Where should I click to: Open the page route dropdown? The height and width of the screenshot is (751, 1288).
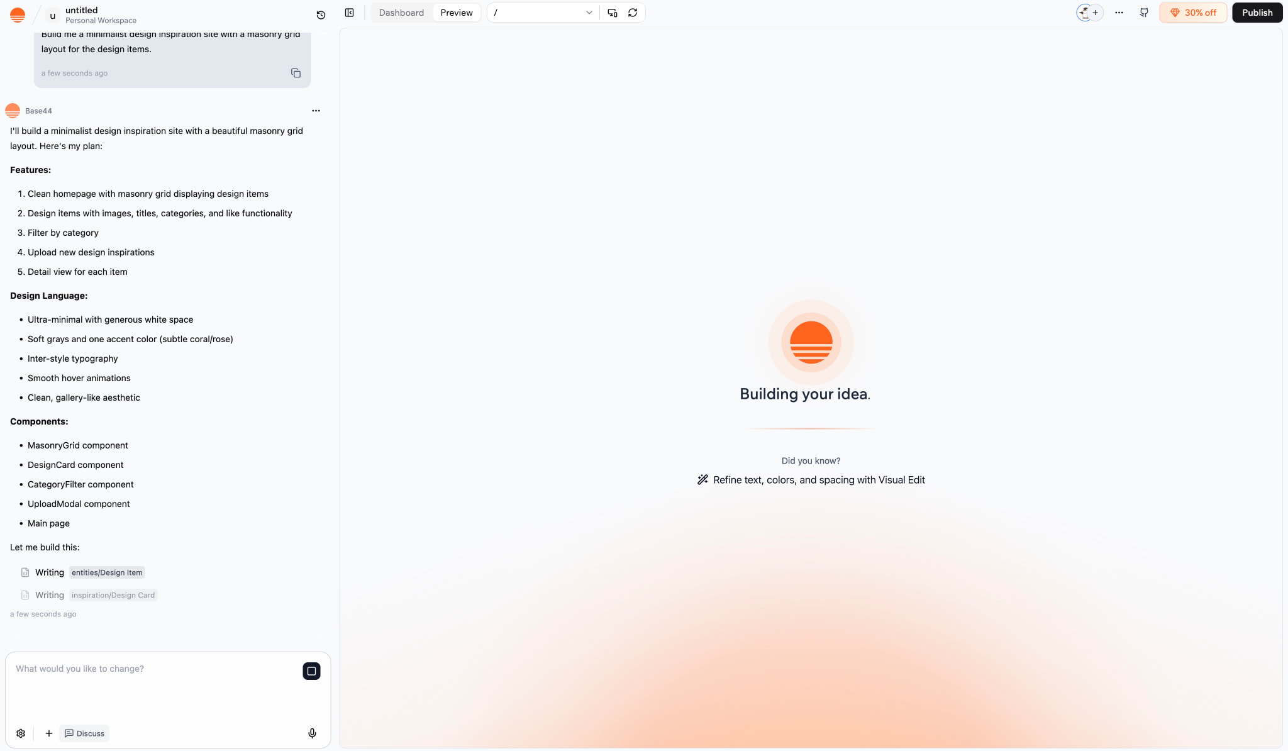(543, 13)
